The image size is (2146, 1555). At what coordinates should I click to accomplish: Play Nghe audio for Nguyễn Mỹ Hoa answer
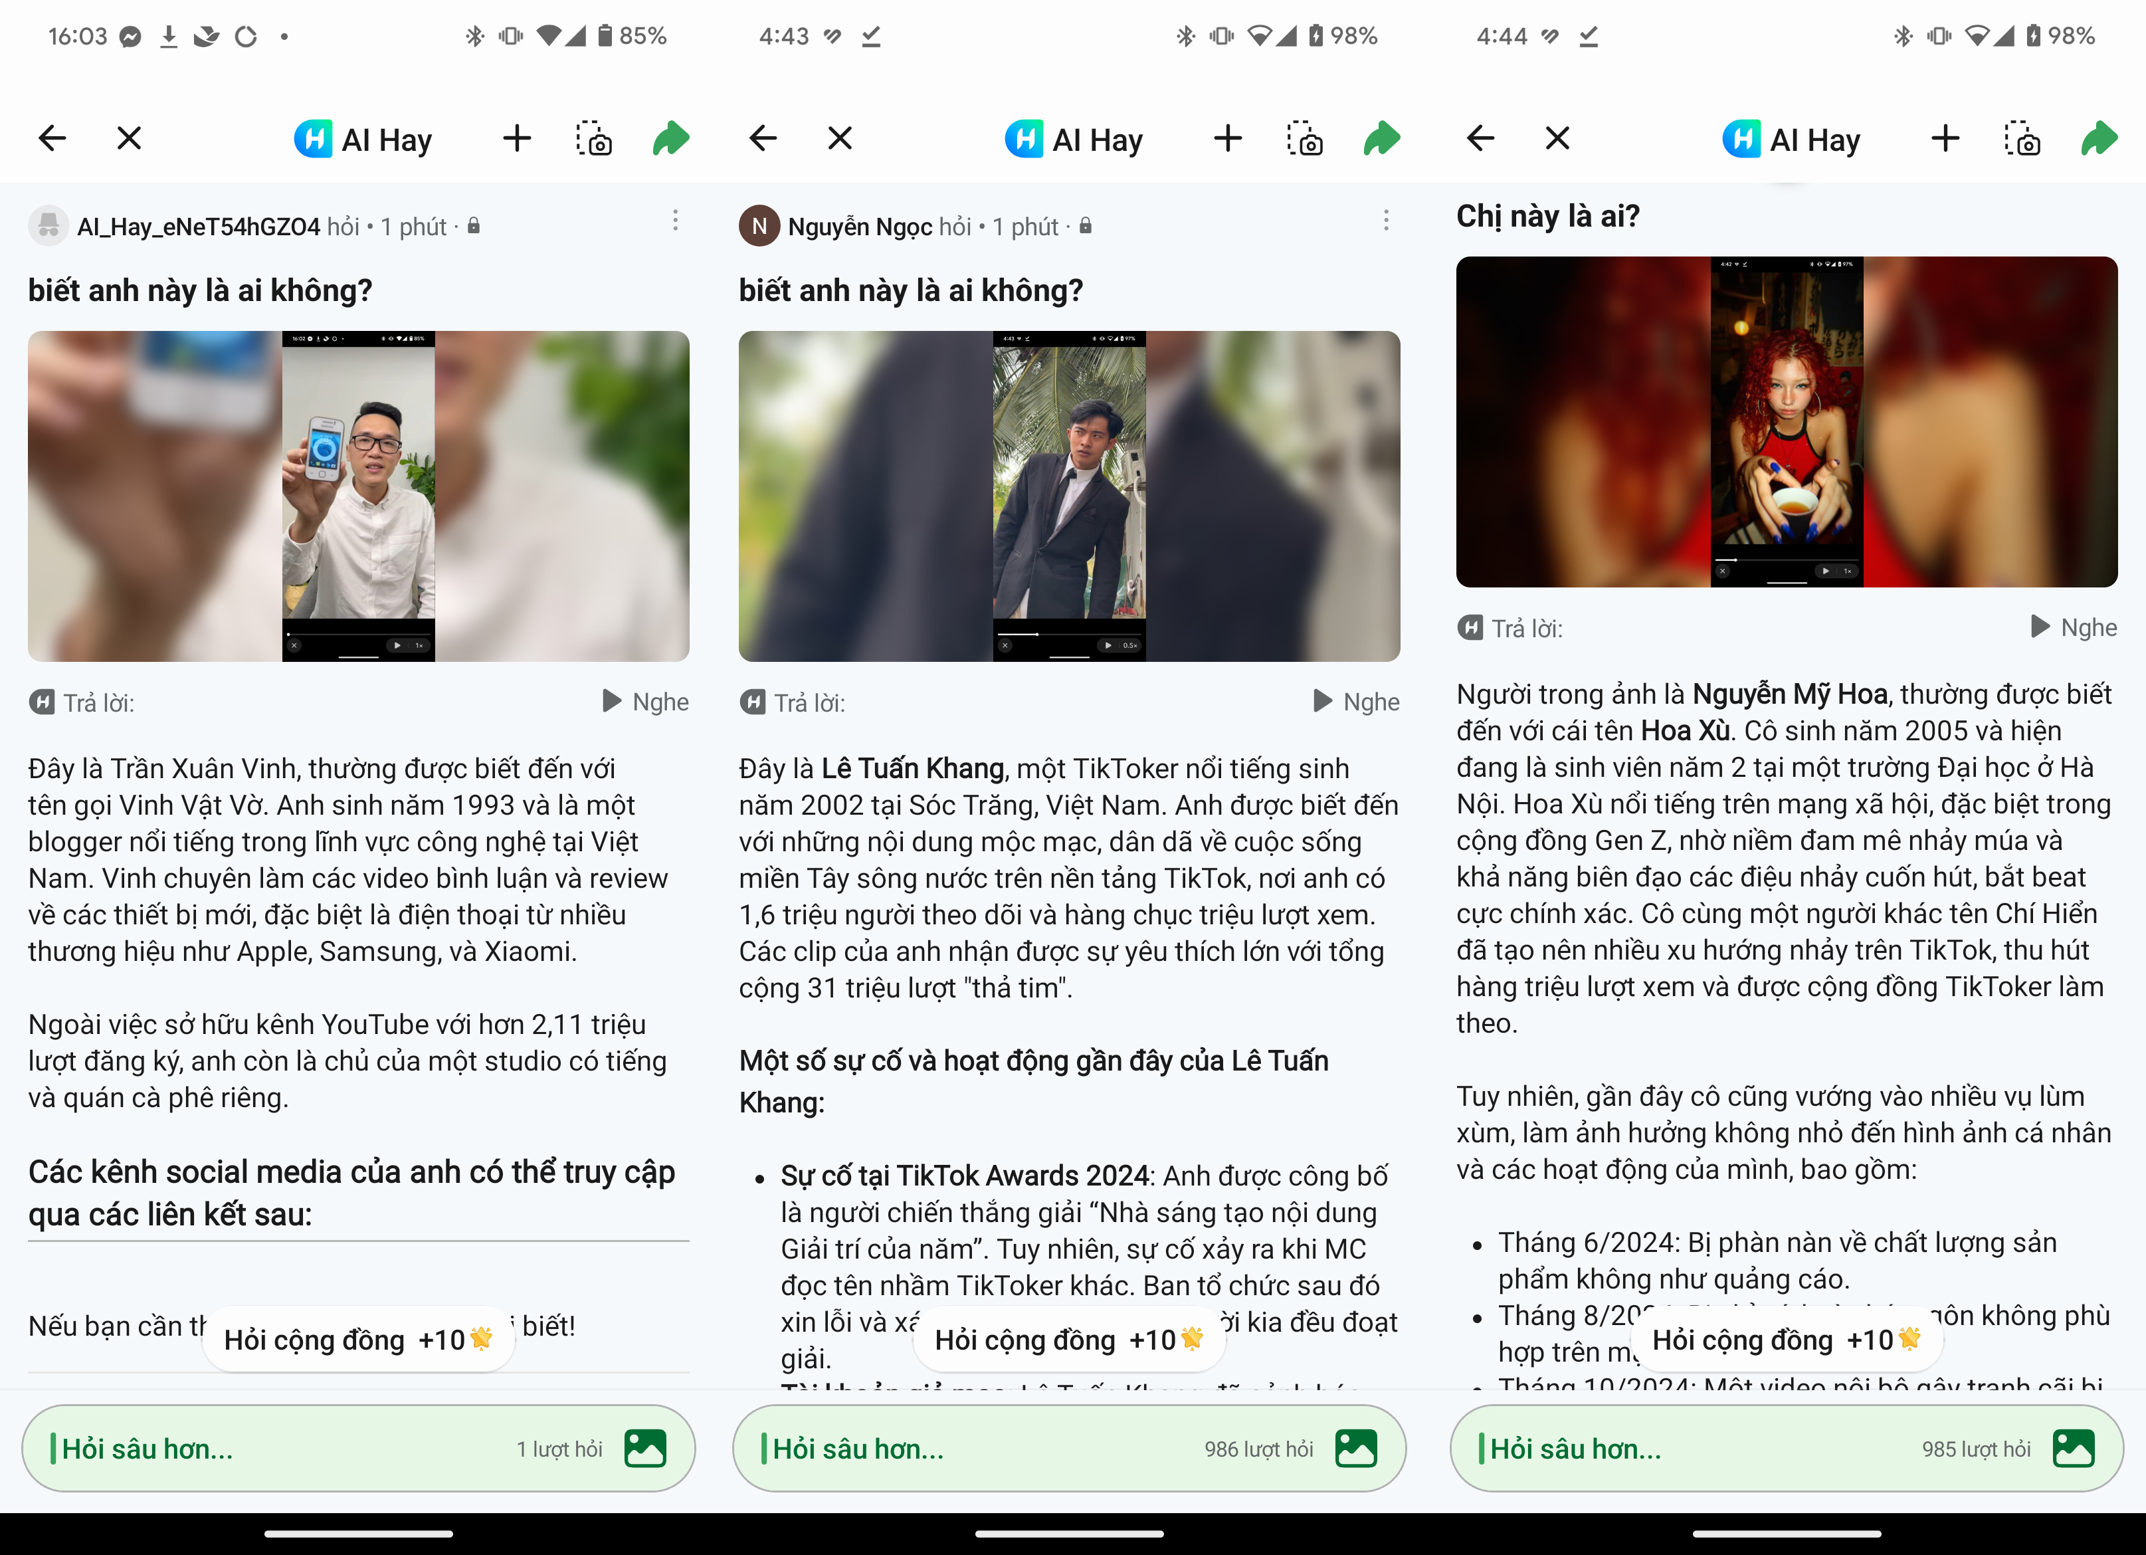click(2074, 627)
